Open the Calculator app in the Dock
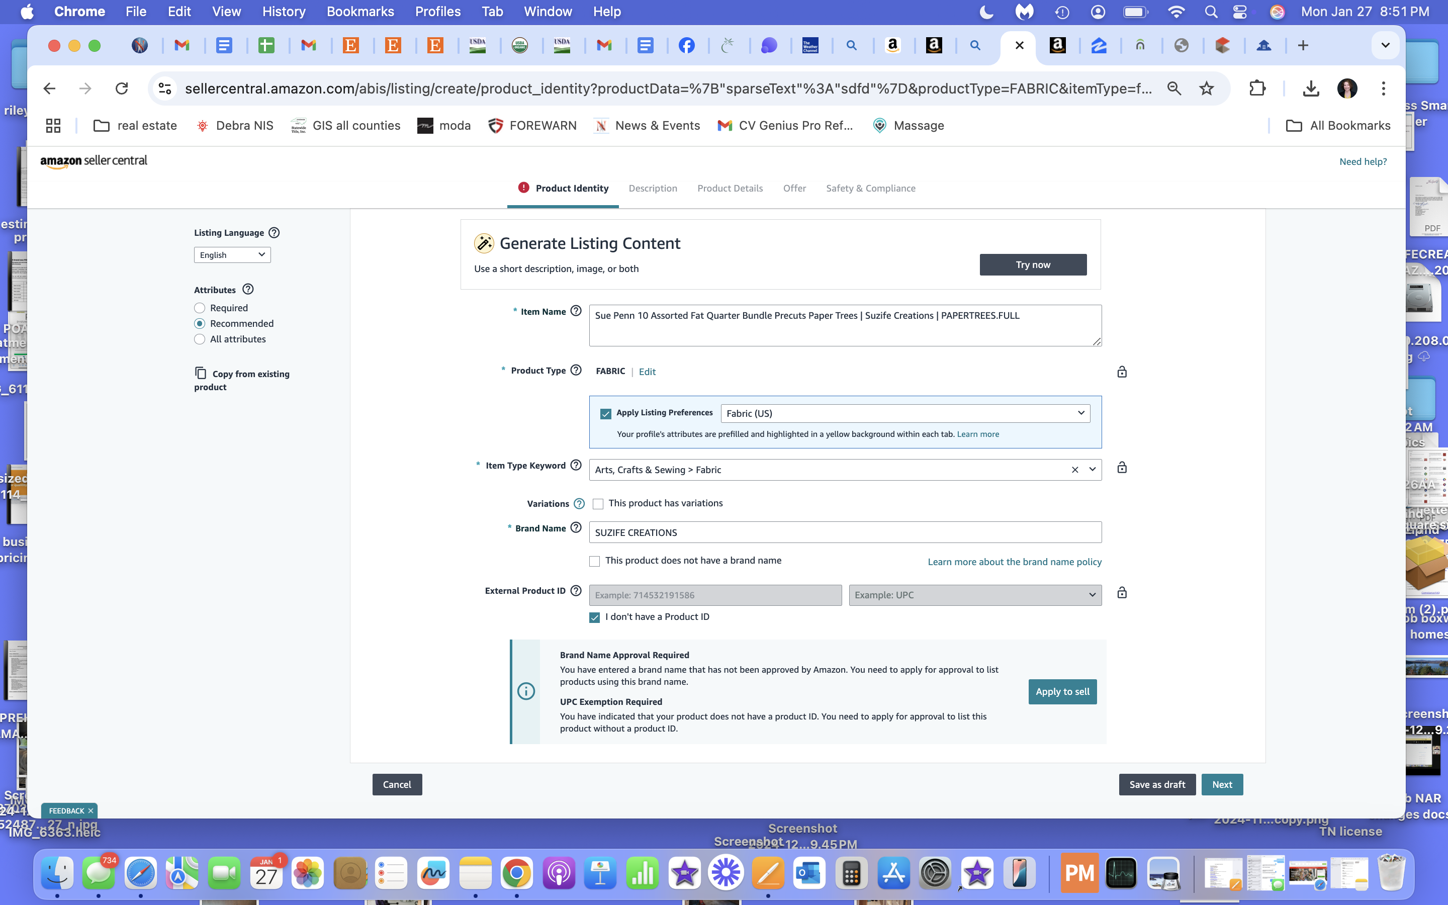Image resolution: width=1448 pixels, height=905 pixels. pyautogui.click(x=851, y=873)
